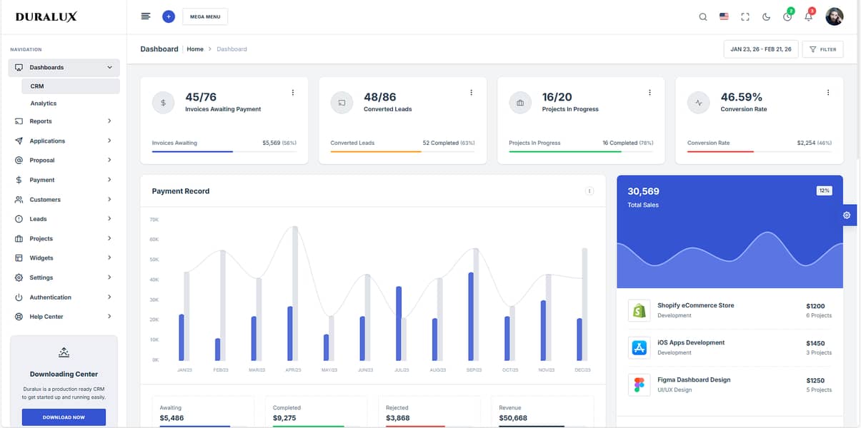Screen dimensions: 861x428
Task: Open the search icon in the header
Action: tap(702, 16)
